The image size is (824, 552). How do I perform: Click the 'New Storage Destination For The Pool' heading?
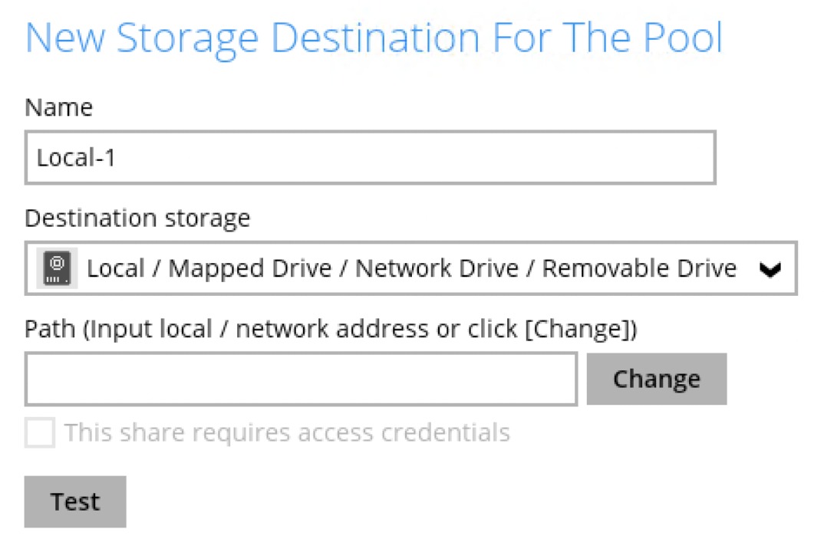tap(374, 38)
